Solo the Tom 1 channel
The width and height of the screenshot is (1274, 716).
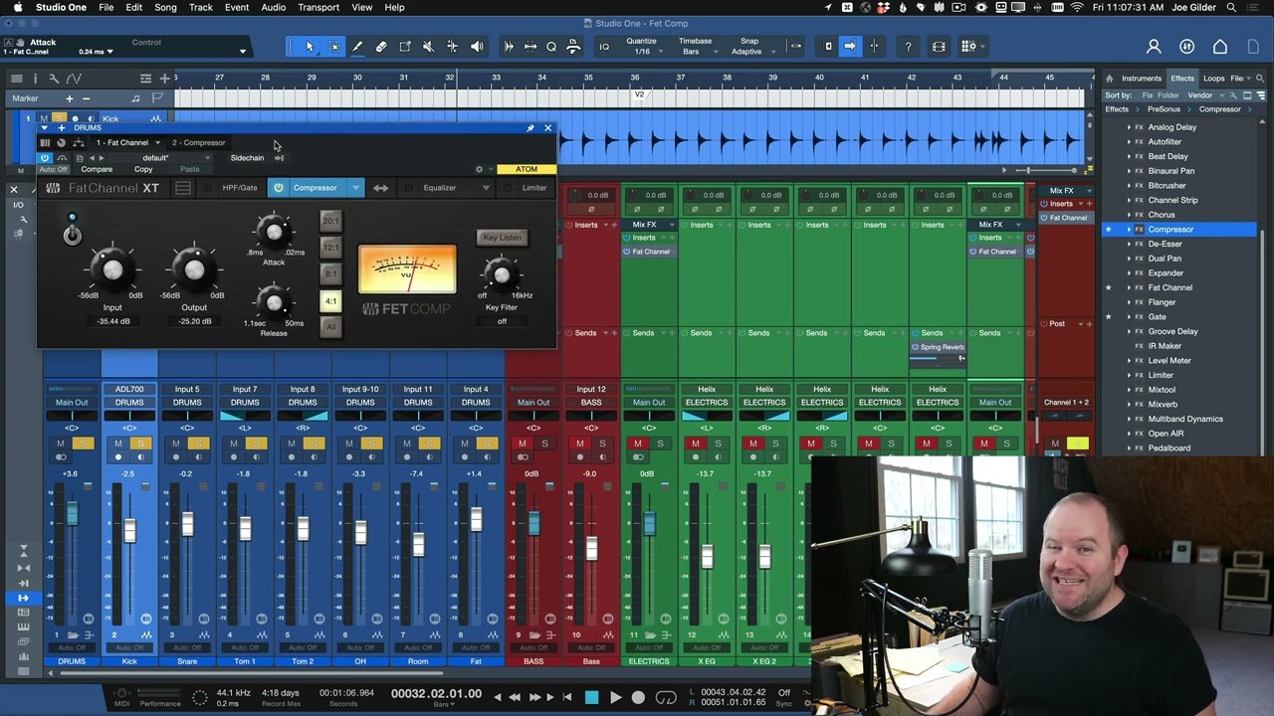pos(256,444)
